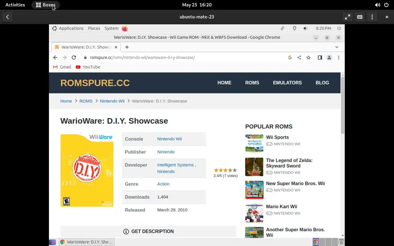The height and width of the screenshot is (246, 394).
Task: Click Chrome back arrow
Action: tap(55, 58)
